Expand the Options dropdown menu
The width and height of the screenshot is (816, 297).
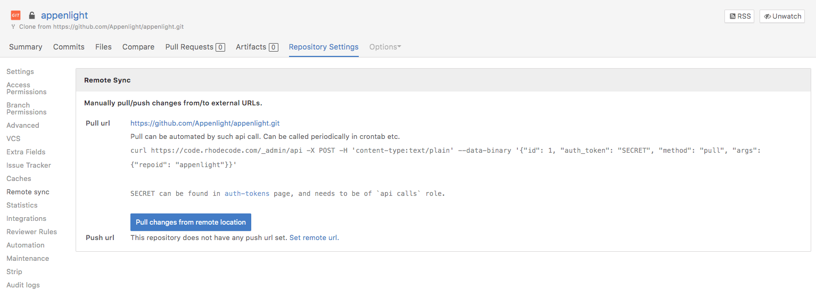(x=385, y=47)
